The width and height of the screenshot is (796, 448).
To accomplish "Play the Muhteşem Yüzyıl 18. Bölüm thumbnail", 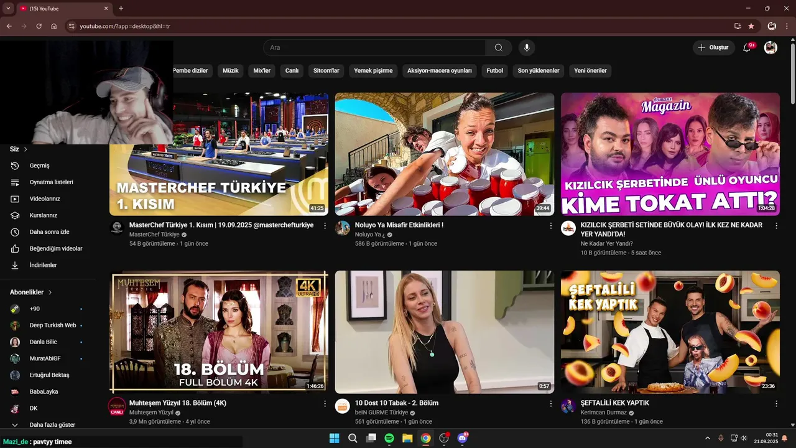I will coord(219,332).
